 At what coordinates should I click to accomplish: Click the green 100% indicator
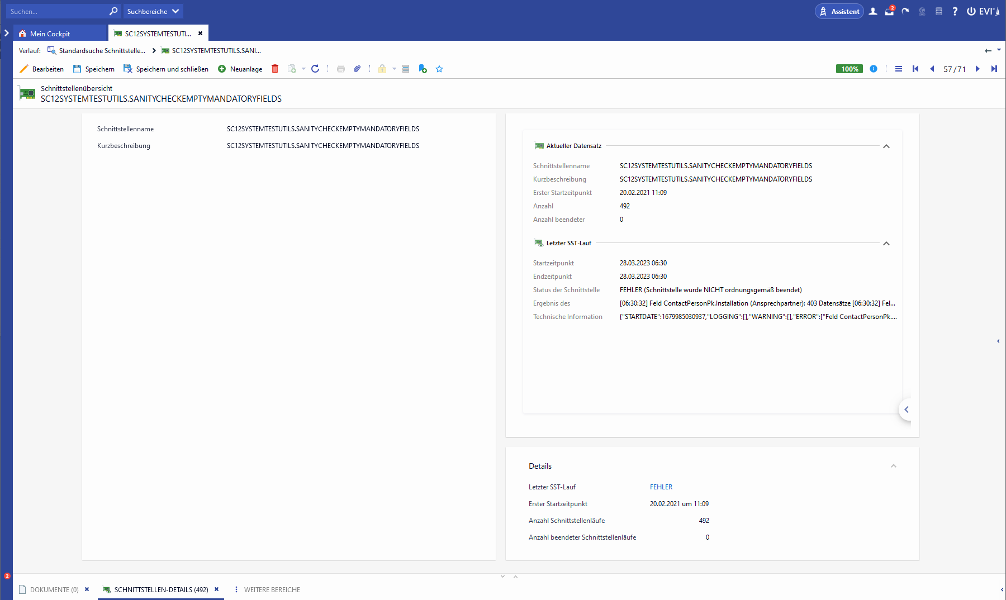click(849, 69)
